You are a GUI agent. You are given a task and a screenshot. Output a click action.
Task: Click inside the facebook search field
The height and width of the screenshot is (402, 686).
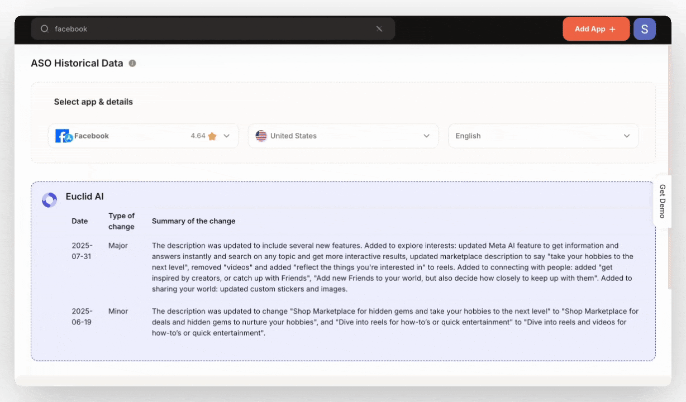168,28
